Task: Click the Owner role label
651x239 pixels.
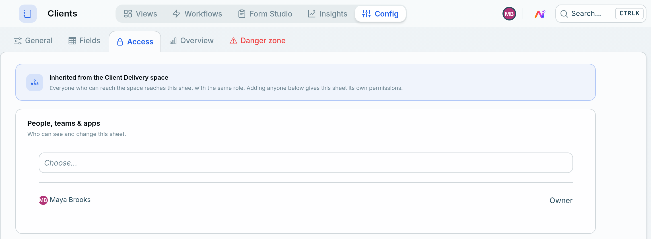Action: pos(561,200)
